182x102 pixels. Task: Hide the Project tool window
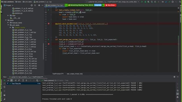coord(42,5)
